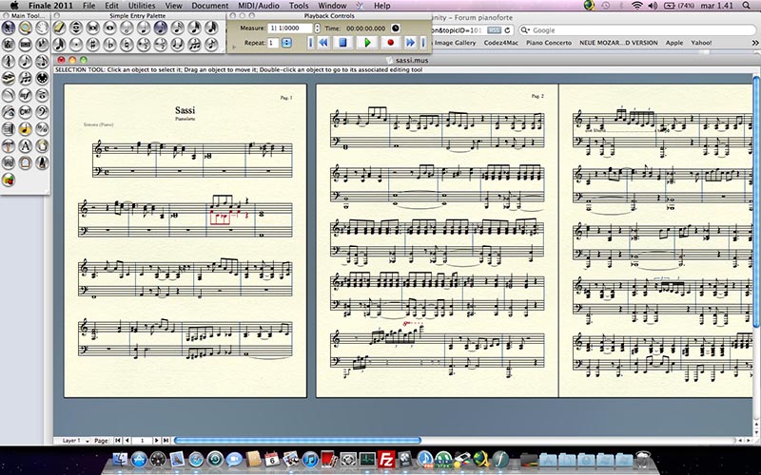
Task: Select the Hand Grabber tool
Action: click(42, 28)
